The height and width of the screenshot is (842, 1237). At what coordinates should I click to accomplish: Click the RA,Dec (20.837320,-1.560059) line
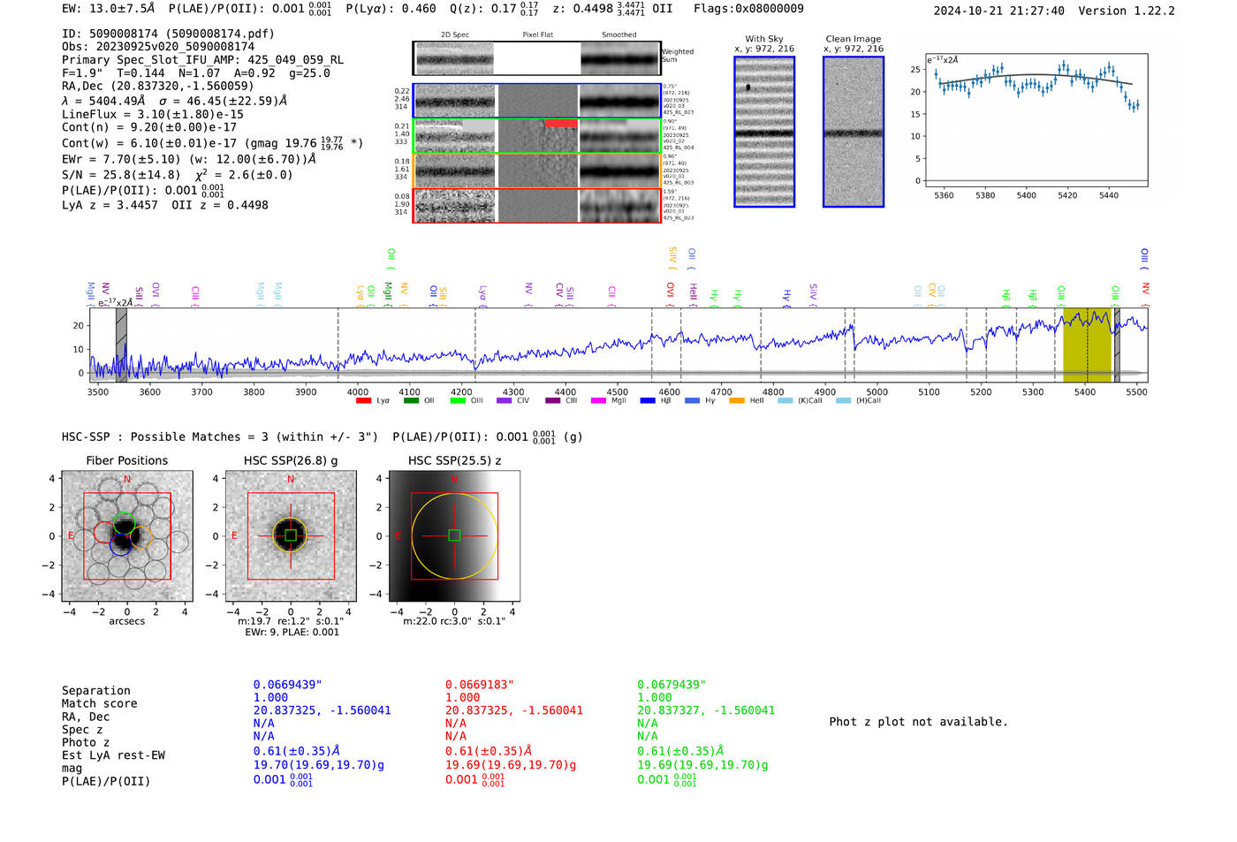157,86
